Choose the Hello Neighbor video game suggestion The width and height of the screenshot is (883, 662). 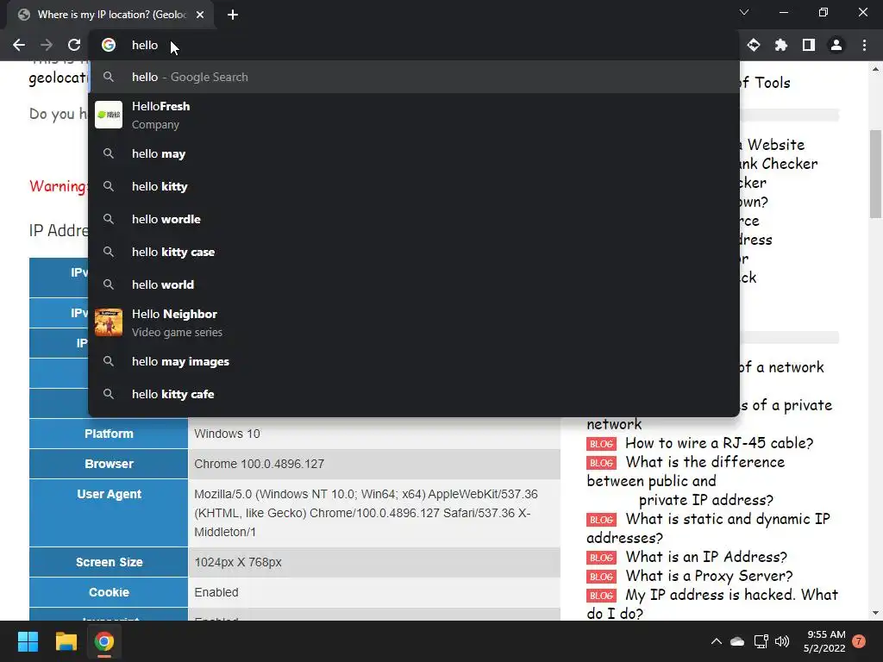[414, 322]
